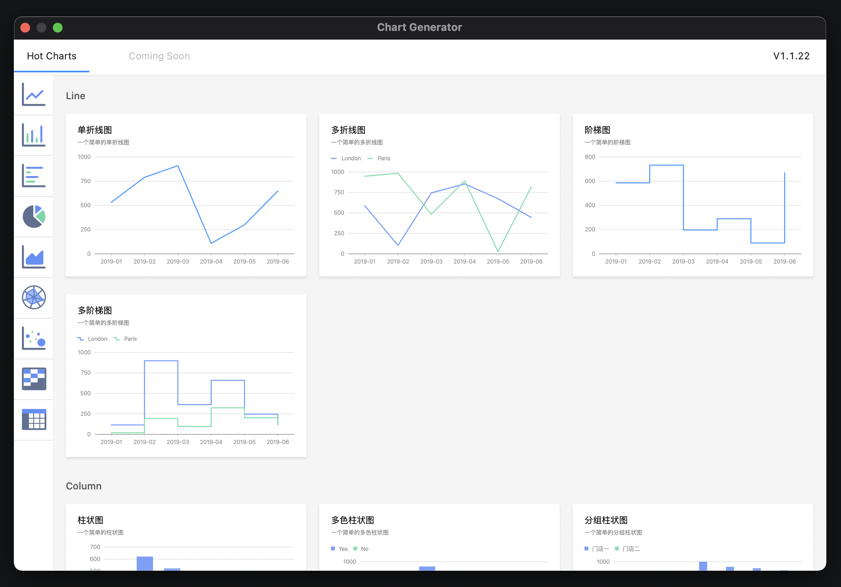The width and height of the screenshot is (841, 587).
Task: Open the Column chart category in sidebar
Action: (x=34, y=135)
